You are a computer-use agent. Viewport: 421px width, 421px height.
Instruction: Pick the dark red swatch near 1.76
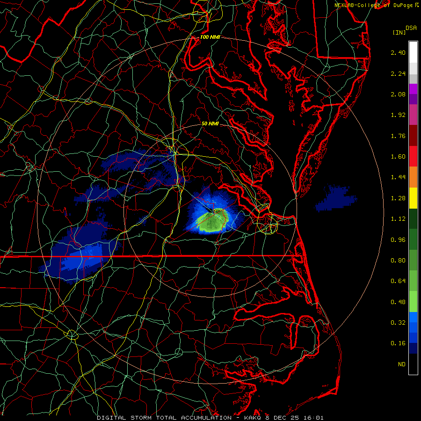pyautogui.click(x=413, y=136)
